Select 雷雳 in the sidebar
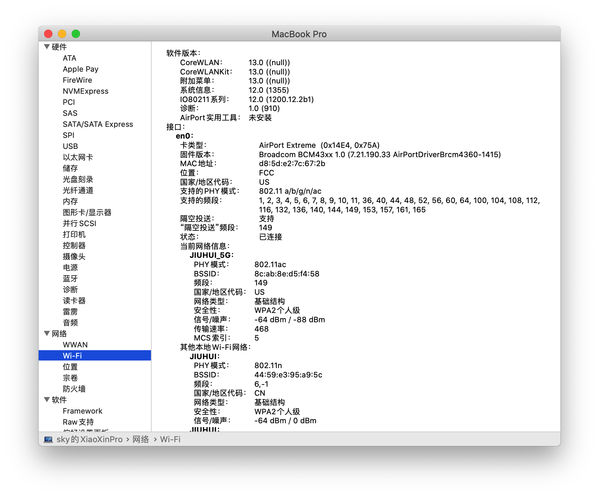Image resolution: width=599 pixels, height=497 pixels. [x=70, y=312]
